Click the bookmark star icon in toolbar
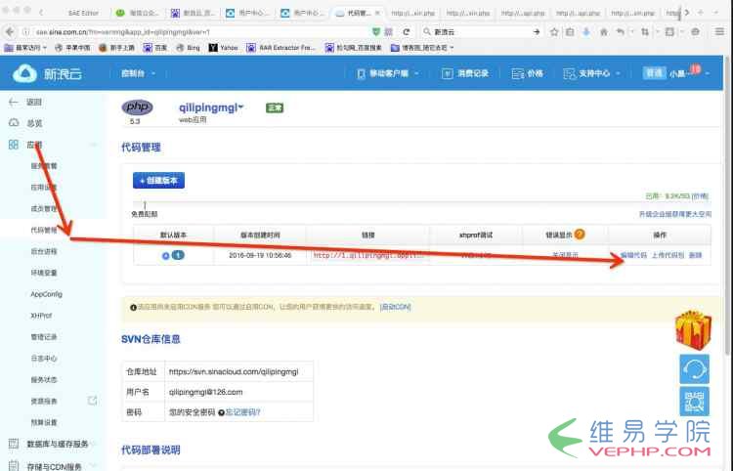Viewport: 733px width, 471px height. [x=554, y=32]
